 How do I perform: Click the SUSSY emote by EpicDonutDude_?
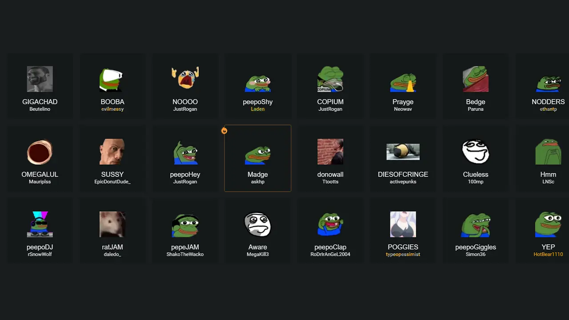(x=112, y=159)
